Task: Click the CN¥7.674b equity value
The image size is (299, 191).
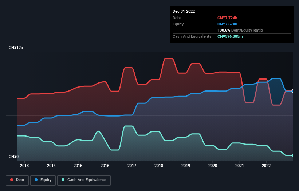Action: point(227,24)
